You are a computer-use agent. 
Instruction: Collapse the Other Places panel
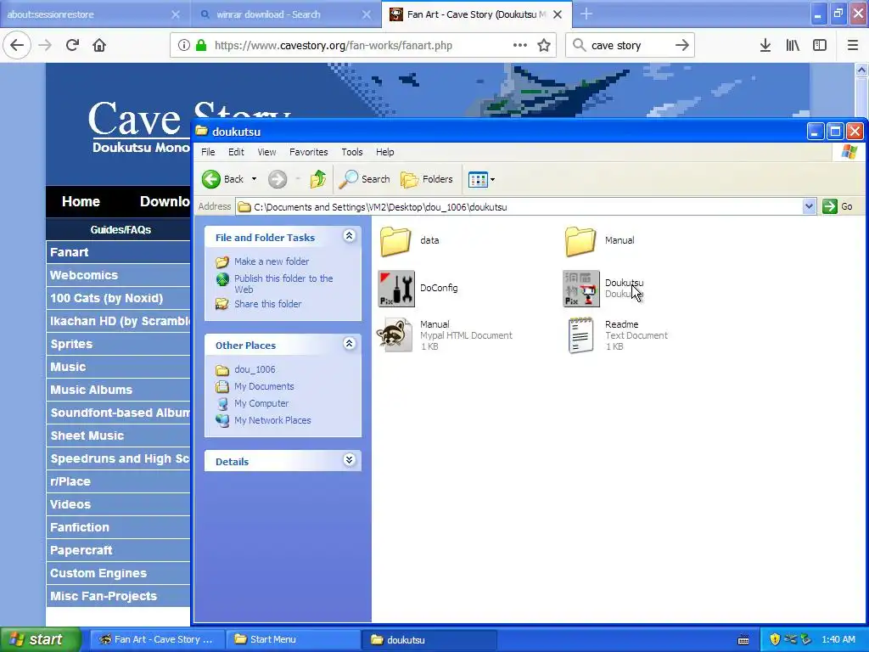click(349, 344)
